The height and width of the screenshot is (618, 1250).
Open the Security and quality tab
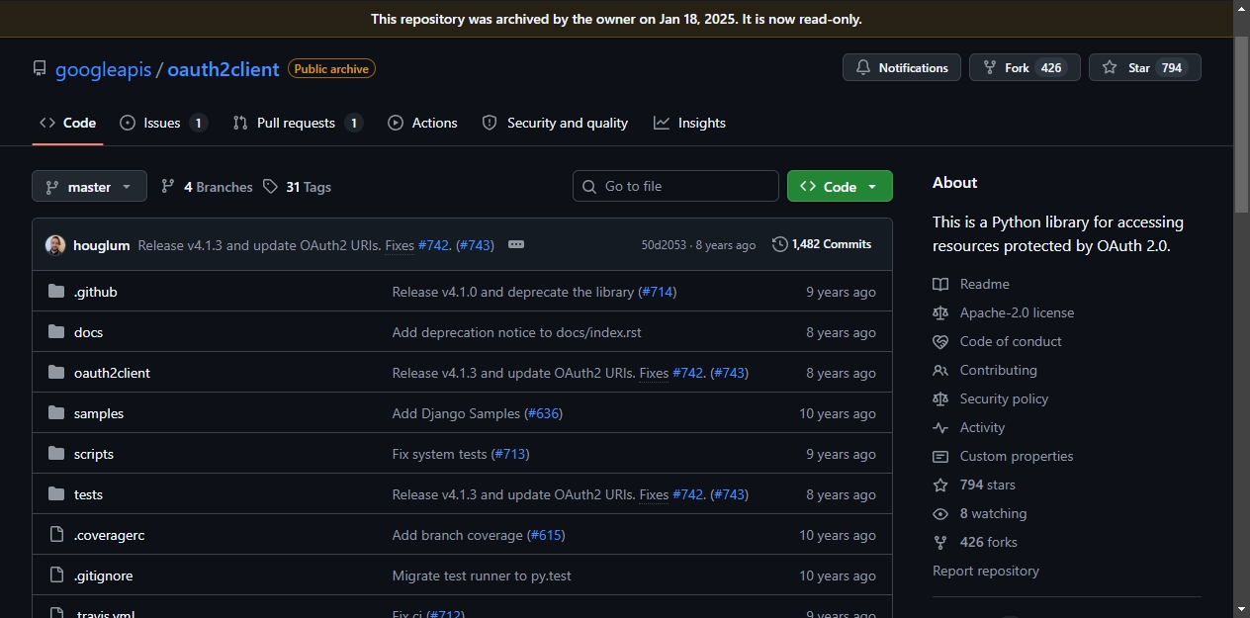pos(555,123)
